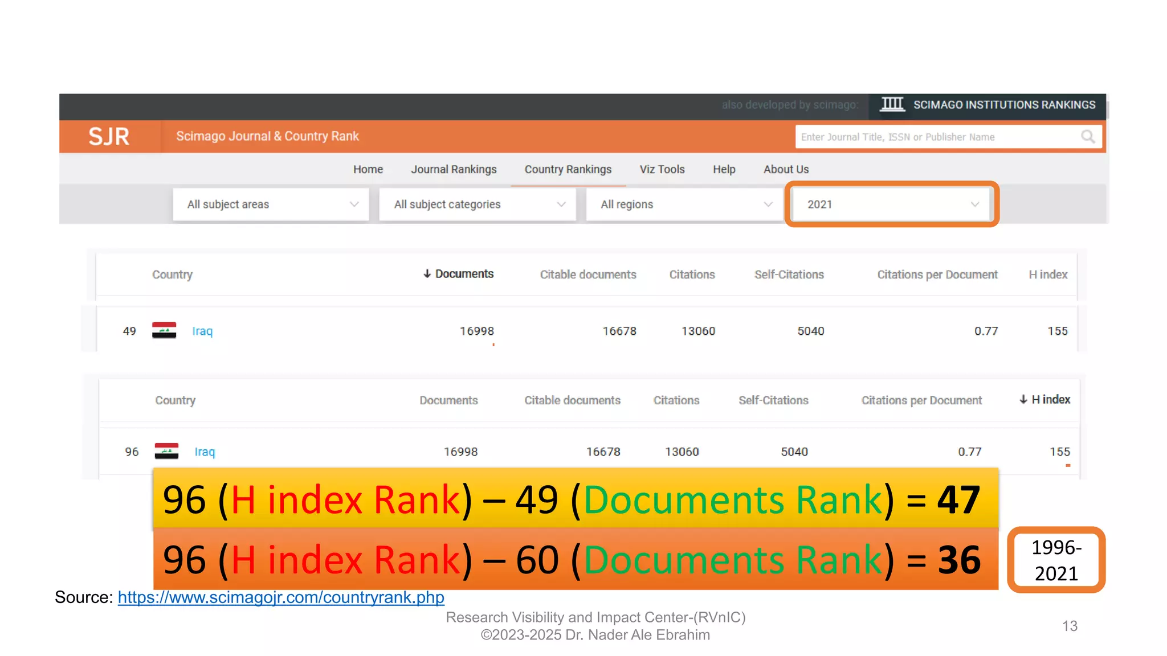
Task: Click Iraq flag in rank 49 row
Action: [164, 330]
